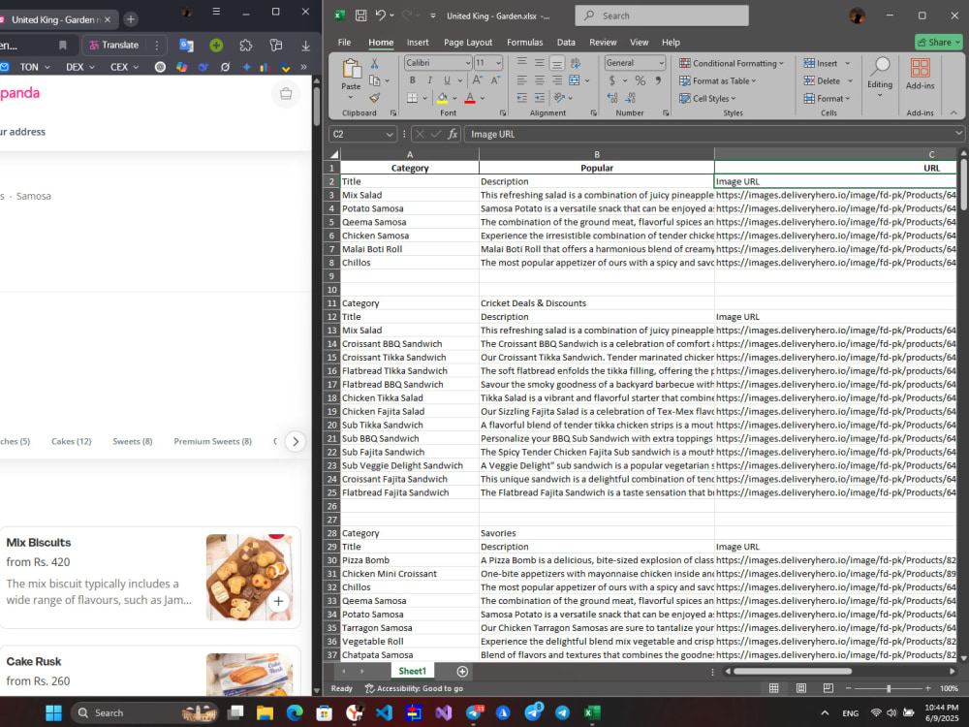
Task: Switch to the Formulas tab
Action: (x=524, y=42)
